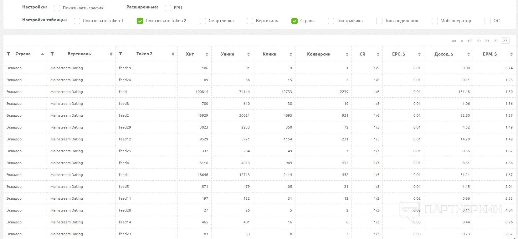Enable EPU extended option checkbox

168,8
